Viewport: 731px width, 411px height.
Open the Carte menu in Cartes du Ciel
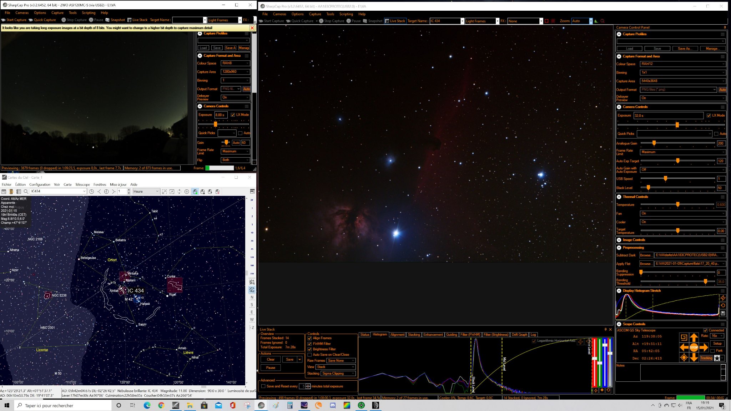(x=67, y=185)
